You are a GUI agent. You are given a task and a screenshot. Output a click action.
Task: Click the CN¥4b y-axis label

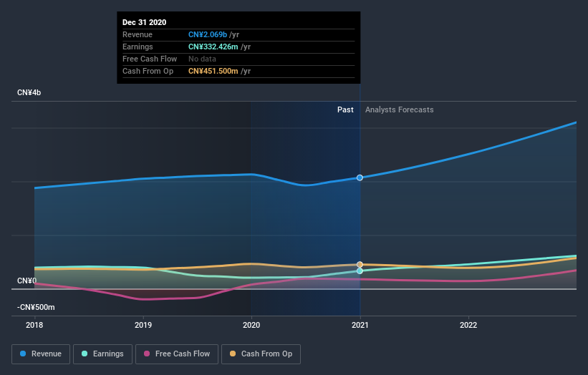tap(29, 92)
